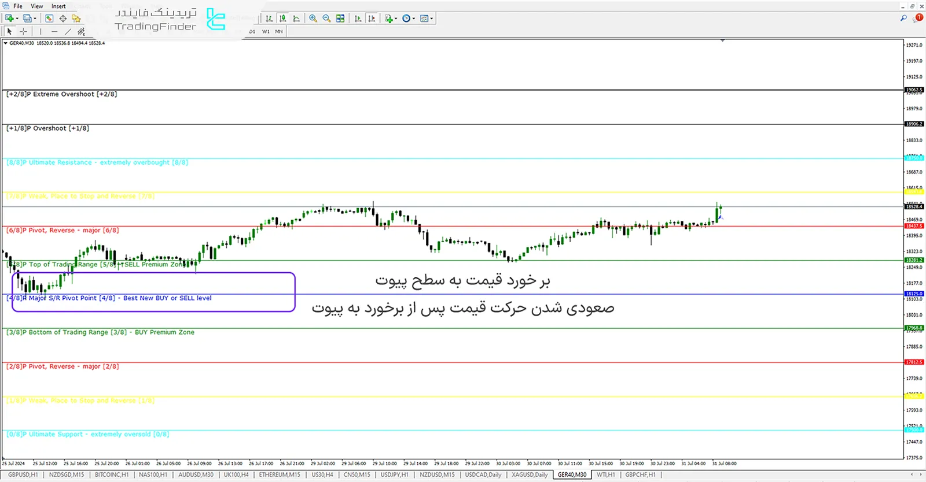Expand the Indicators dropdown arrow
This screenshot has height=482, width=926.
(396, 18)
